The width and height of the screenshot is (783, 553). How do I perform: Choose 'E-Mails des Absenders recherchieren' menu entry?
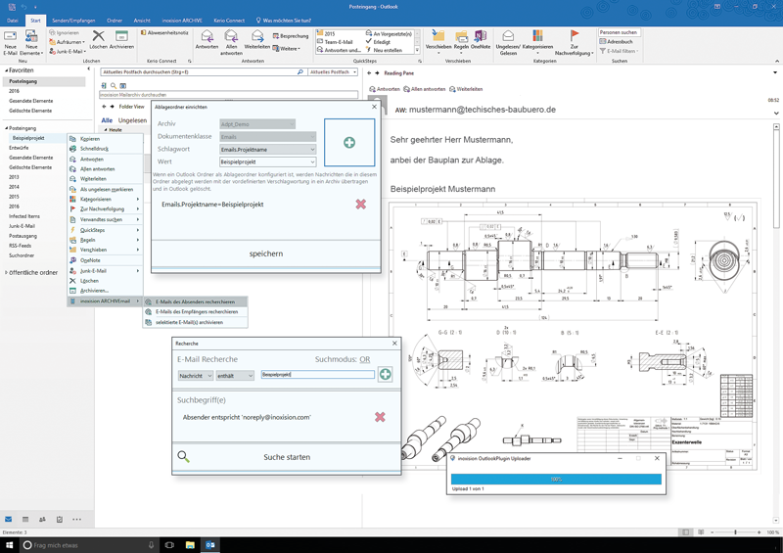click(x=195, y=301)
